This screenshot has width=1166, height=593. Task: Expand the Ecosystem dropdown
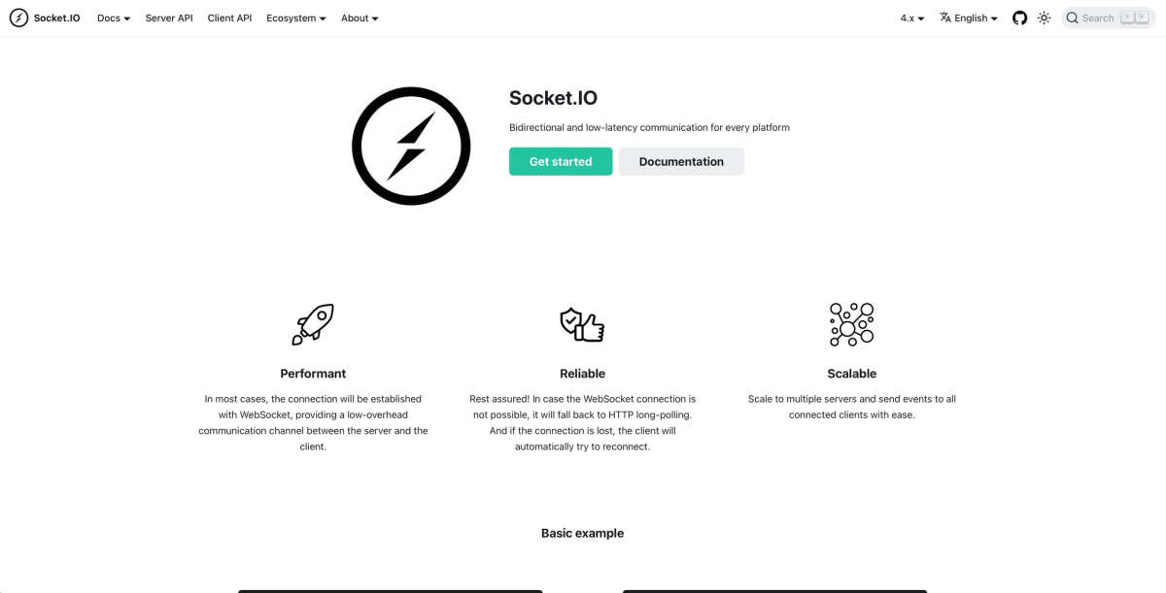pos(296,17)
